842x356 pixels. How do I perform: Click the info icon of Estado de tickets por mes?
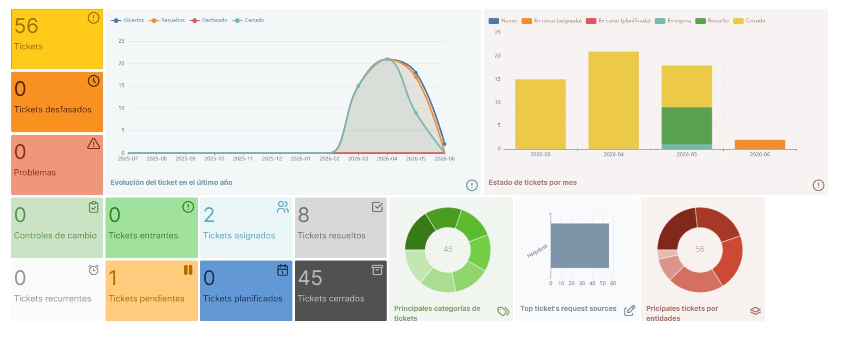(x=818, y=185)
